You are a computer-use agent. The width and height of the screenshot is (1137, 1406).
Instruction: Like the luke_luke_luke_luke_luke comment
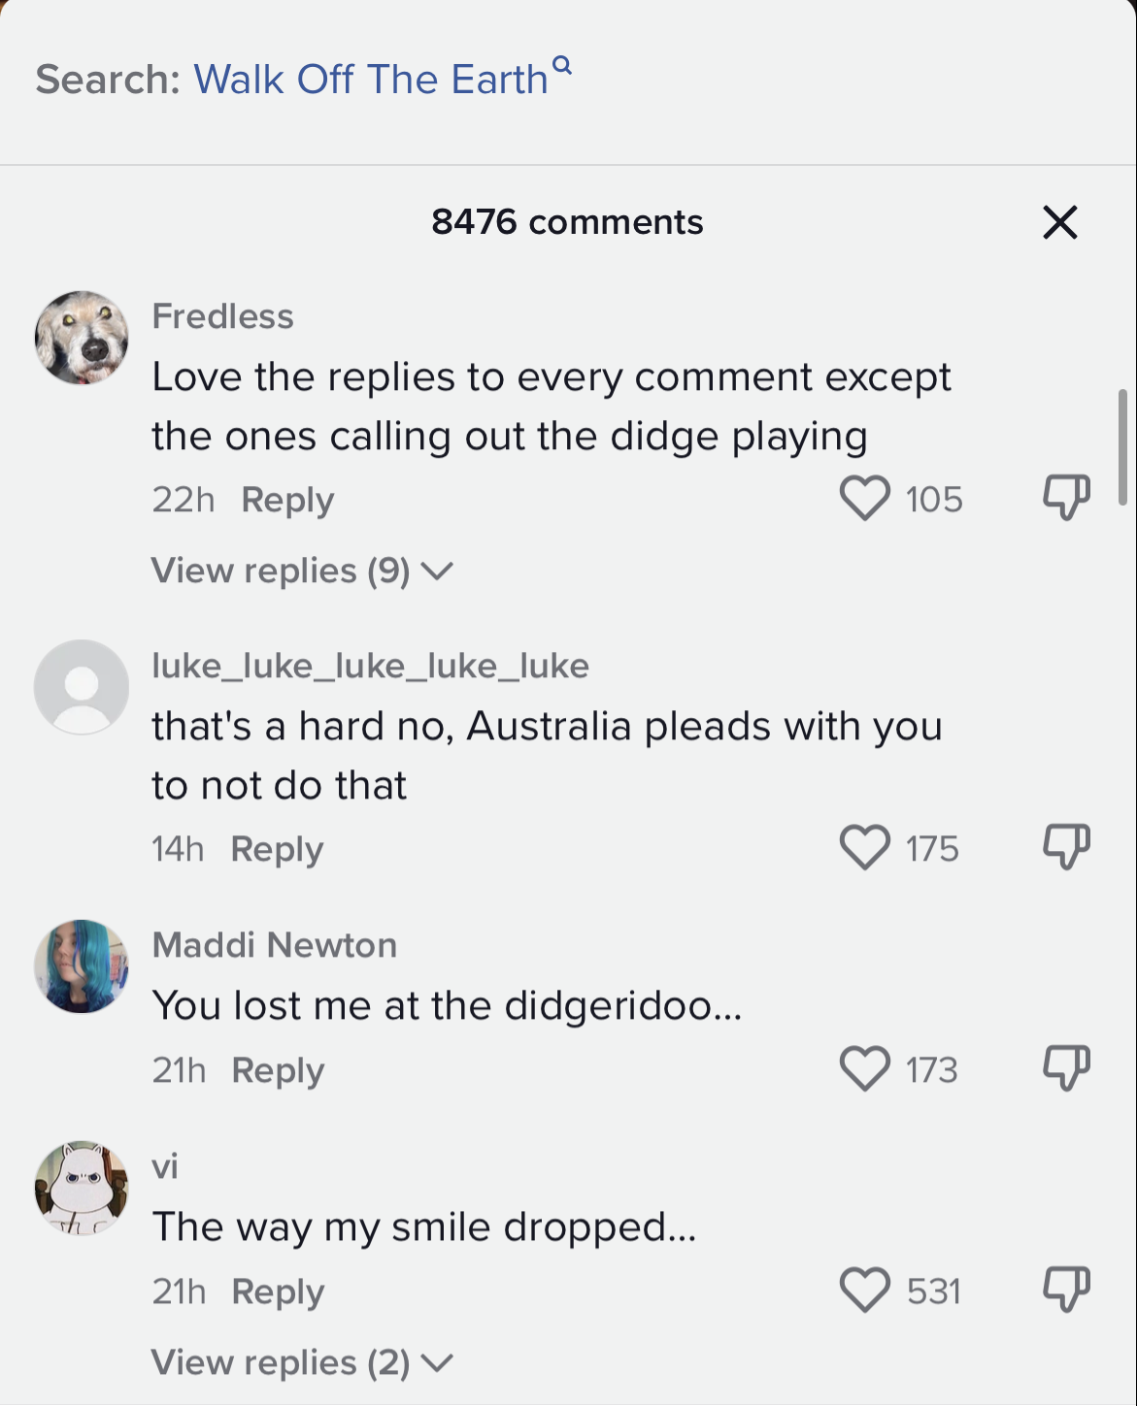[x=864, y=848]
